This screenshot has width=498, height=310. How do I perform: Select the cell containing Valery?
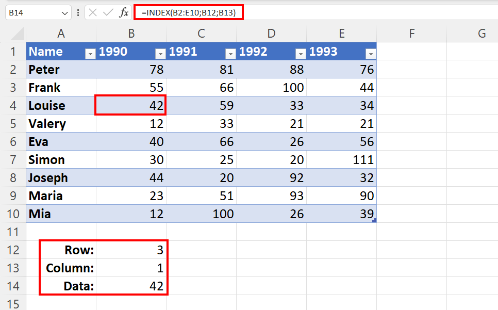pyautogui.click(x=61, y=124)
